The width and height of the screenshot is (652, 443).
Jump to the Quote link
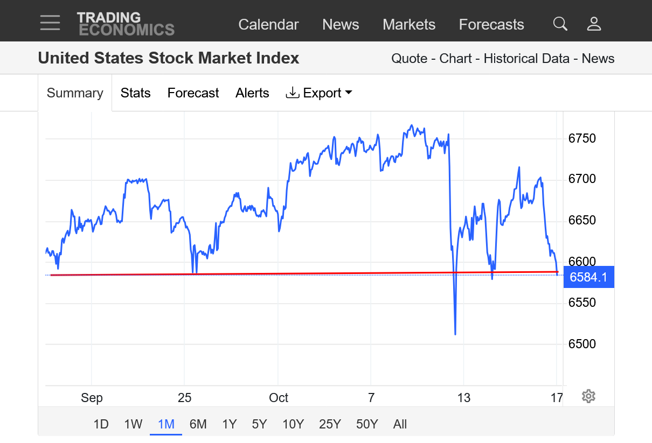coord(409,59)
